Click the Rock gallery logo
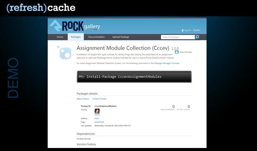Image resolution: width=257 pixels, height=151 pixels. point(75,26)
